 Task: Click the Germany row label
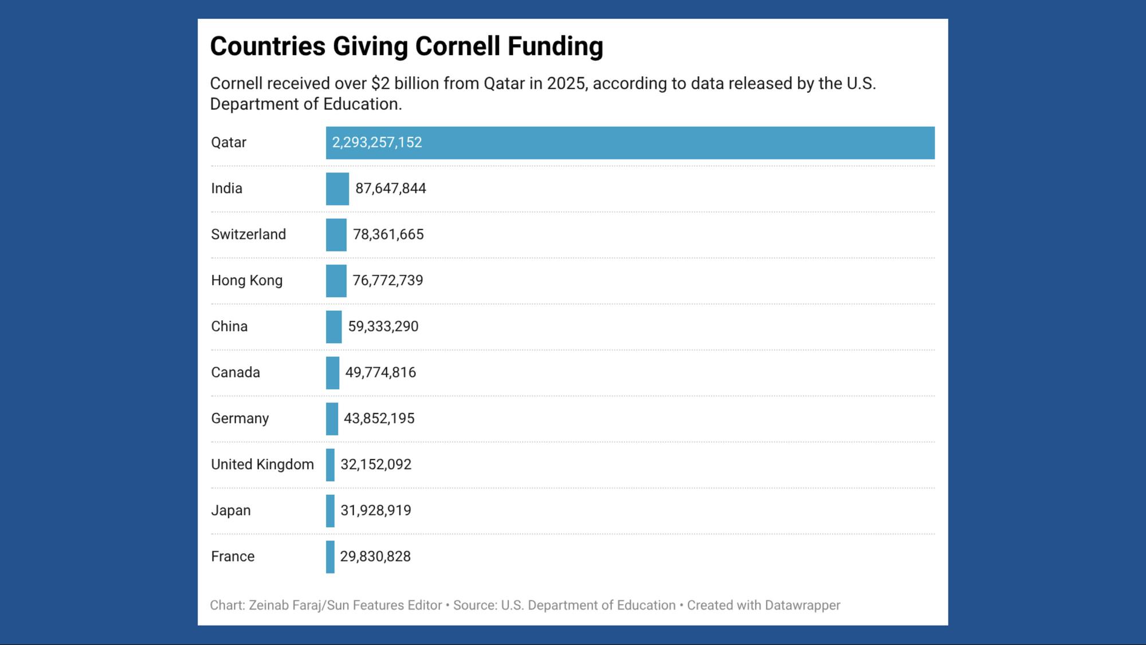pos(240,419)
